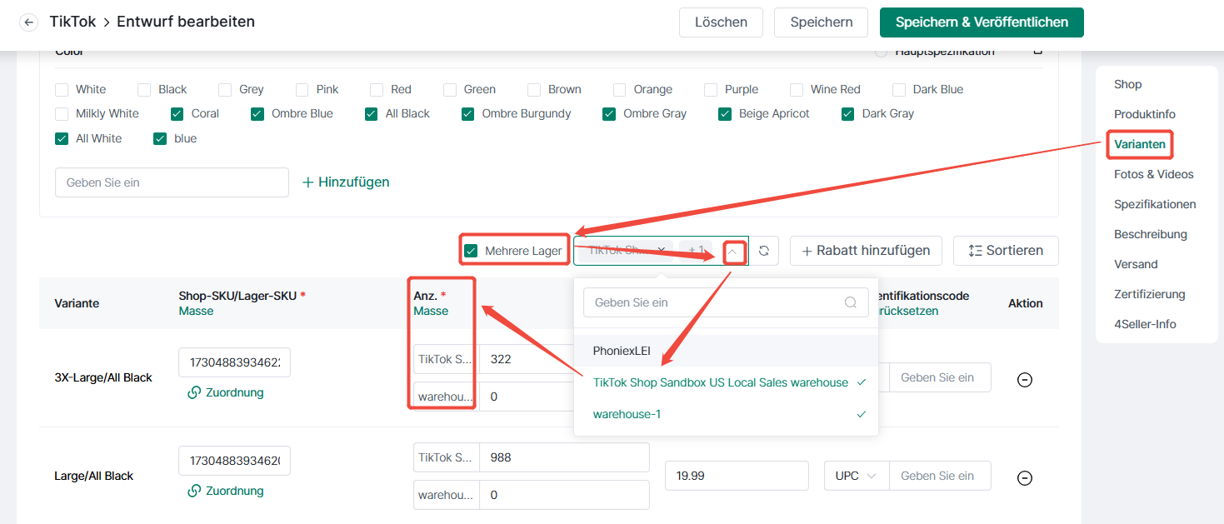Uncheck the All White checkbox
The height and width of the screenshot is (524, 1224).
(62, 138)
